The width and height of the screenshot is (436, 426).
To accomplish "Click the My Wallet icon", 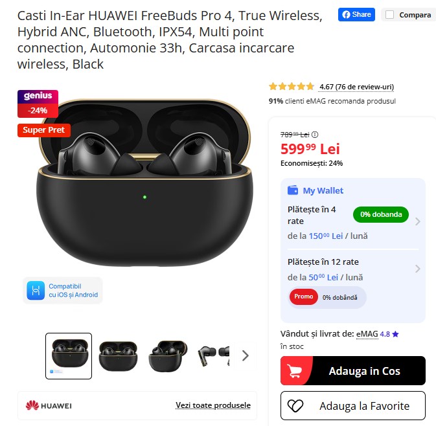I will [x=293, y=190].
